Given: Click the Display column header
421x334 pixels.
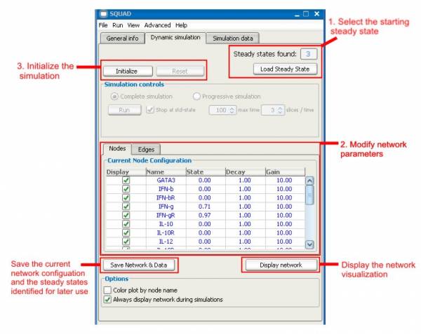Looking at the screenshot, I should coord(126,172).
